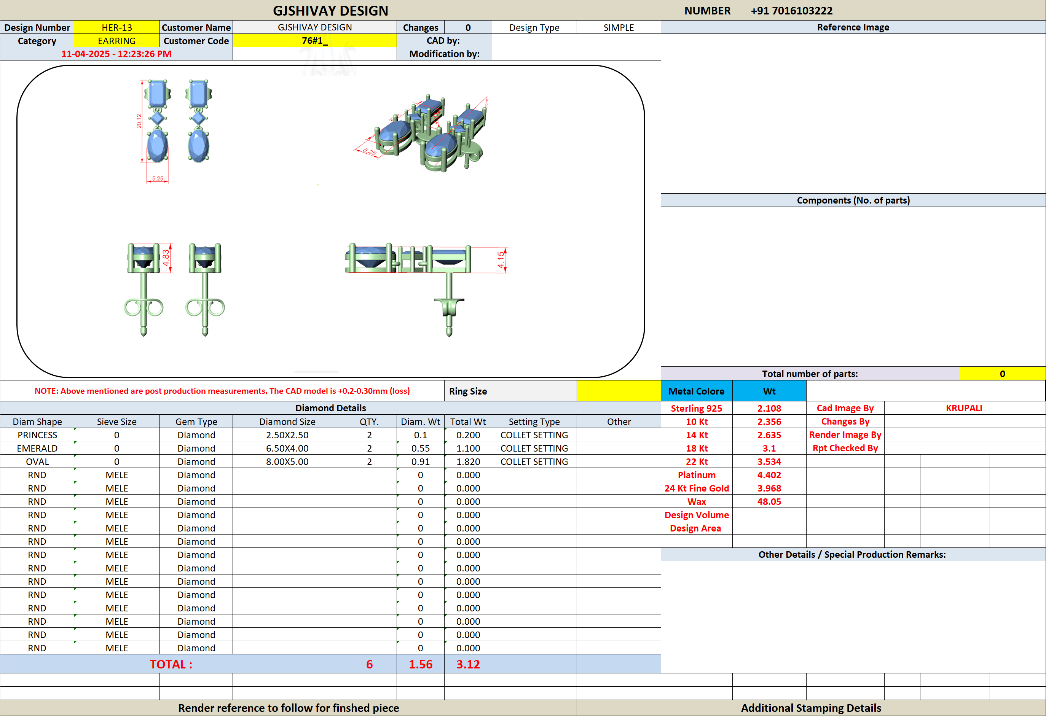Click the Additional Stamping Details footer
The height and width of the screenshot is (716, 1046).
click(x=811, y=708)
